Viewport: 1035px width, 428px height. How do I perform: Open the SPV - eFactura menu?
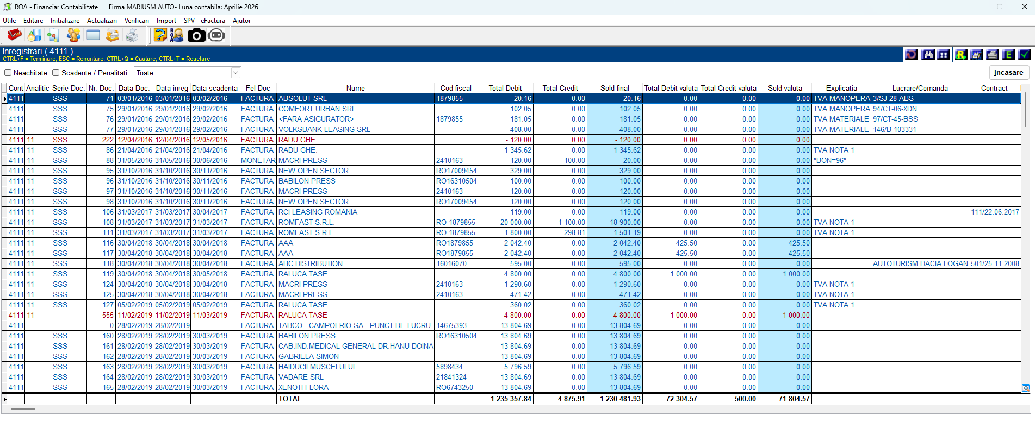tap(204, 21)
